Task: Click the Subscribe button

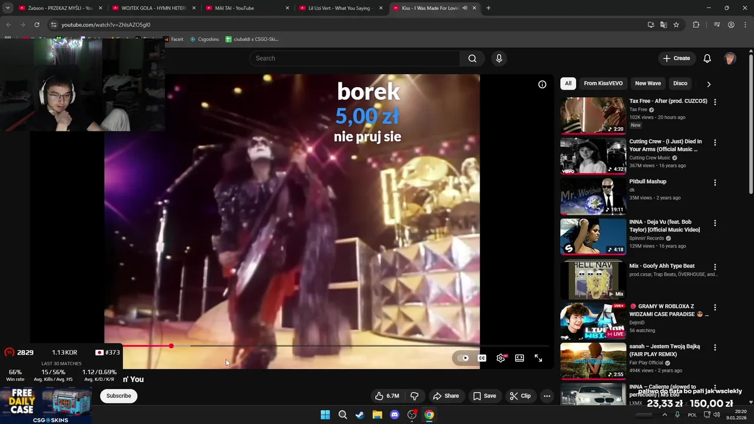Action: pyautogui.click(x=118, y=396)
